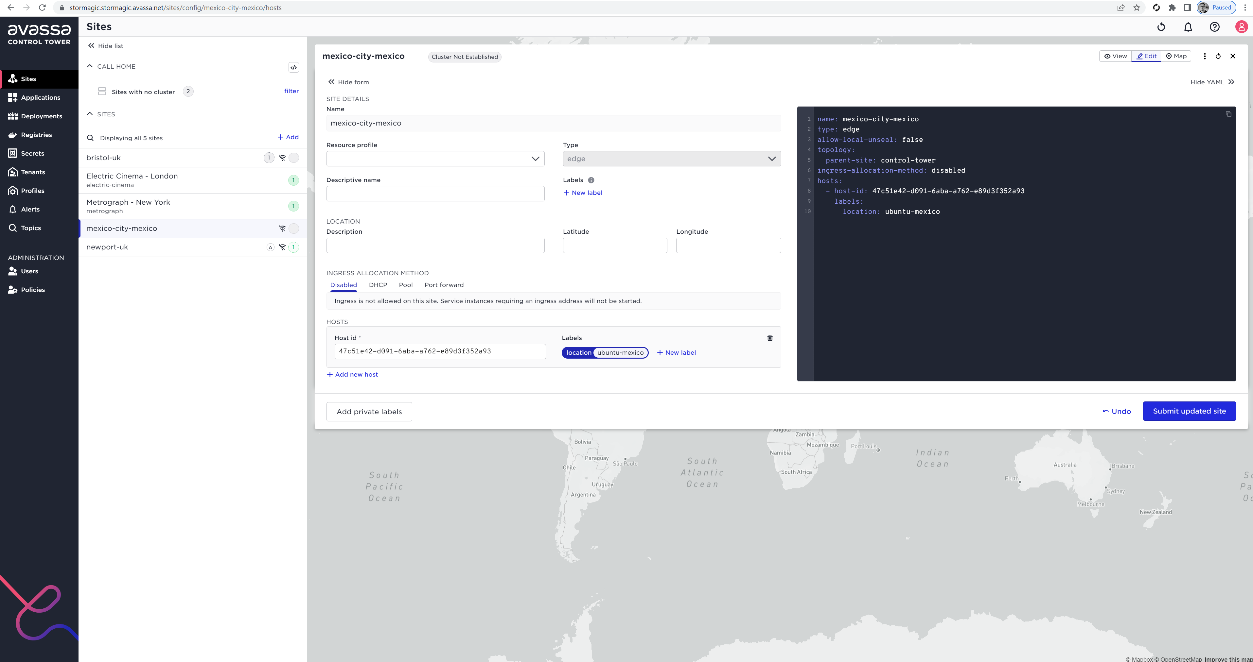The width and height of the screenshot is (1253, 662).
Task: Click the refresh icon in top header
Action: 1161,27
